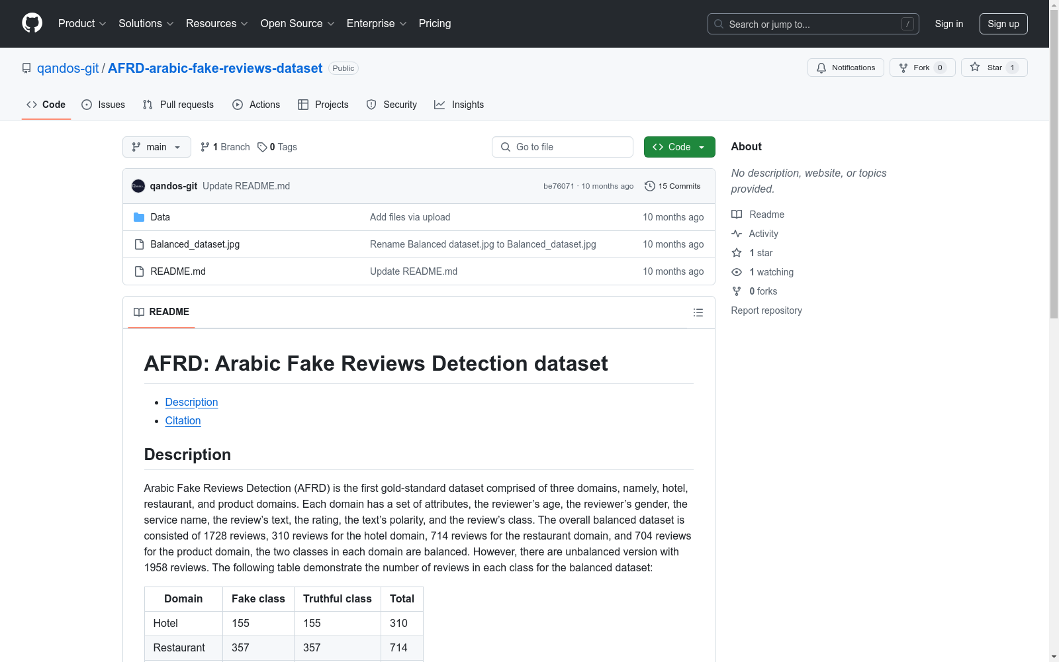Screen dimensions: 1059x662
Task: Click the commits history clock icon
Action: [x=650, y=186]
